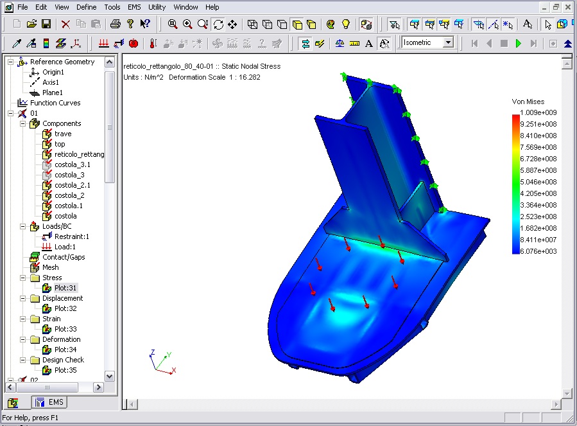This screenshot has height=426, width=577.
Task: Open the Isometric view orientation dropdown
Action: [x=448, y=42]
